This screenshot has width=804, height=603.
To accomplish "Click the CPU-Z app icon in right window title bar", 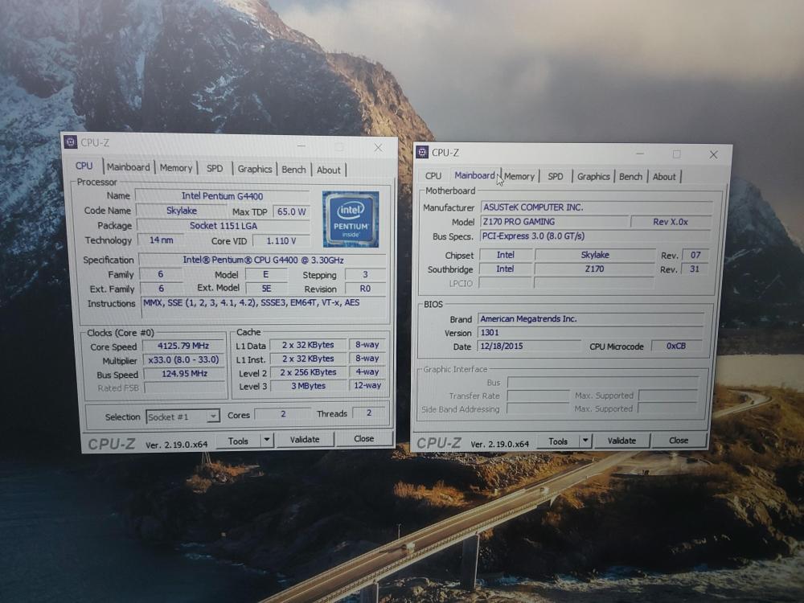I will tap(422, 152).
